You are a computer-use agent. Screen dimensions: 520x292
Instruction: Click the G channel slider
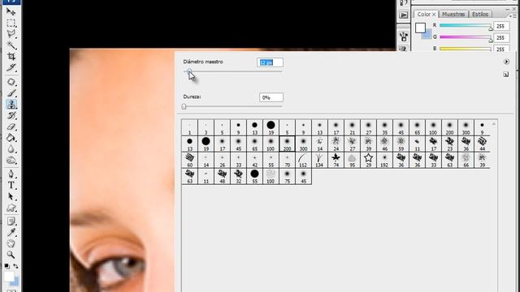click(x=465, y=37)
